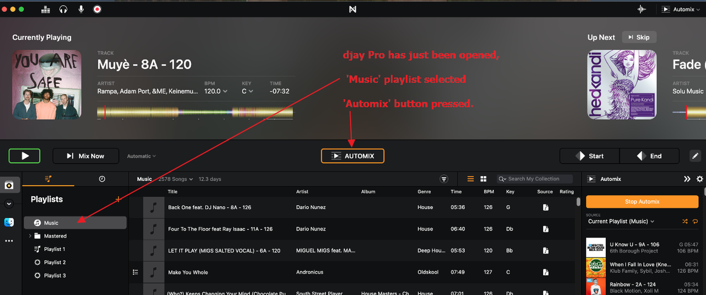Click the source file icon for LET IT PLAY row
The width and height of the screenshot is (706, 295).
[x=545, y=250]
